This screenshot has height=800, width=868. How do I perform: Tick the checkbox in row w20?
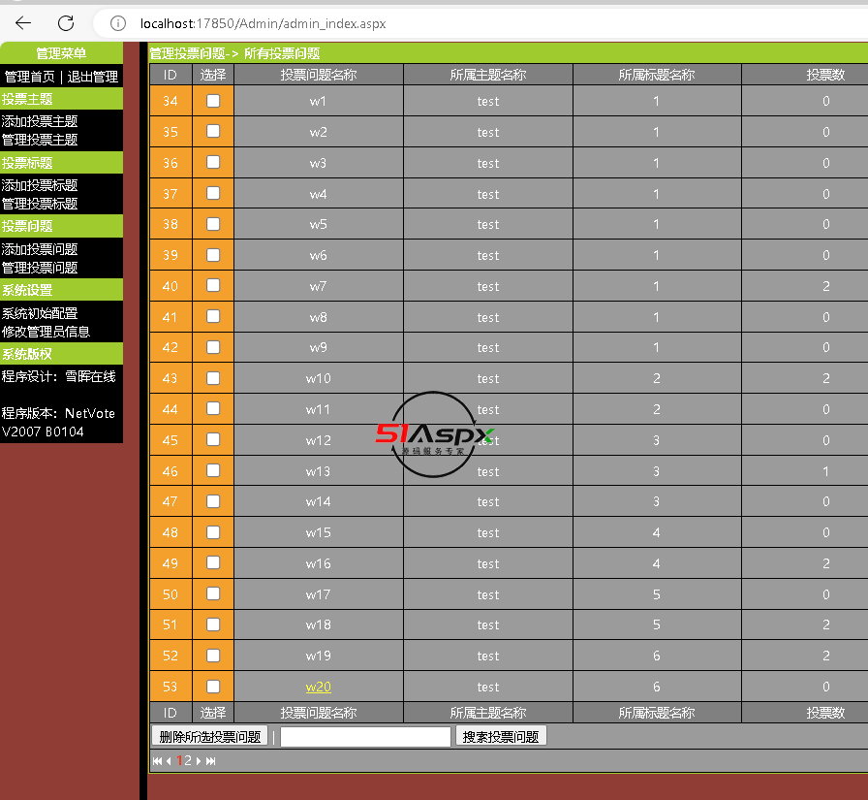(x=213, y=686)
